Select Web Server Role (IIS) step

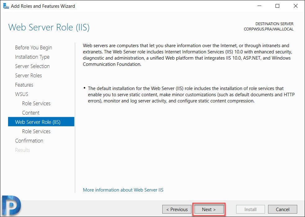[41, 122]
